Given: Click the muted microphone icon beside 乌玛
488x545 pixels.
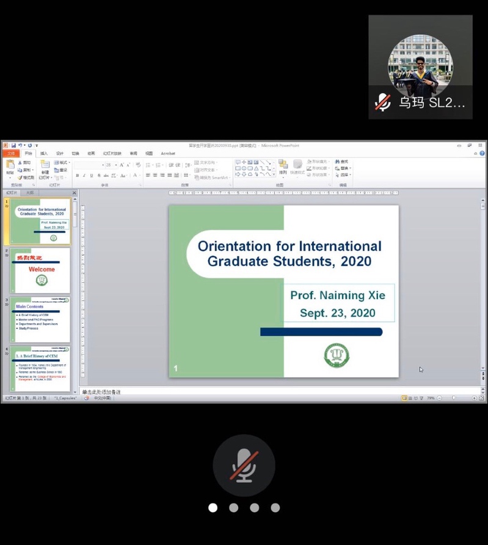Looking at the screenshot, I should pyautogui.click(x=383, y=103).
